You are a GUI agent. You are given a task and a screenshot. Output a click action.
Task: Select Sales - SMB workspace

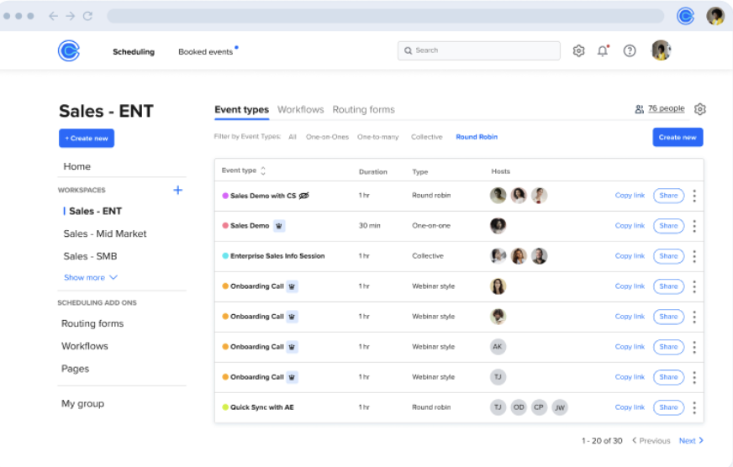click(x=90, y=256)
